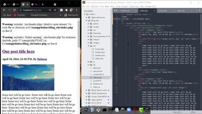202x114 pixels.
Task: Click the mountain post image in browser
Action: (x=28, y=77)
